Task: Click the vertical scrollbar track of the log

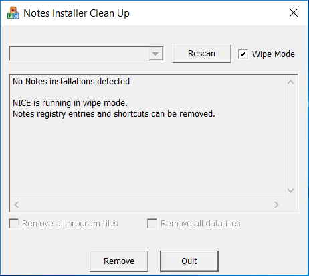Action: (290, 137)
